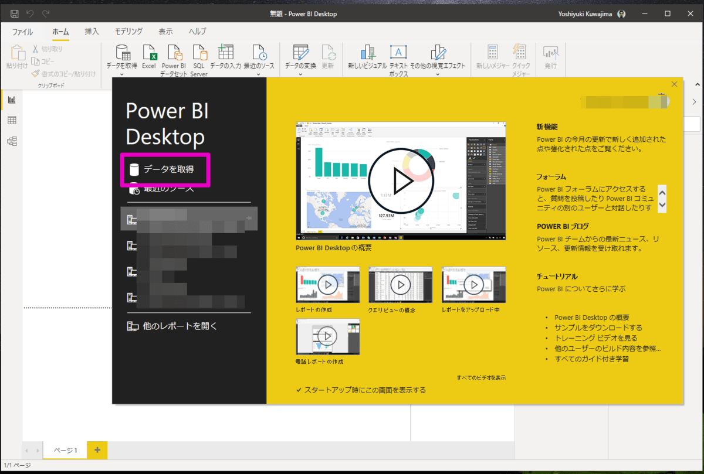Close the startup splash dialog
The height and width of the screenshot is (474, 704).
coord(674,84)
